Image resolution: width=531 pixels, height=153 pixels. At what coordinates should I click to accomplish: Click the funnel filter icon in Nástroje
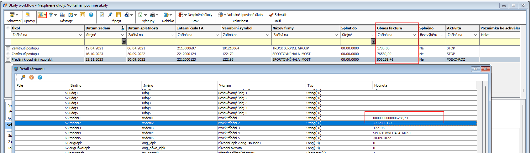(x=51, y=15)
